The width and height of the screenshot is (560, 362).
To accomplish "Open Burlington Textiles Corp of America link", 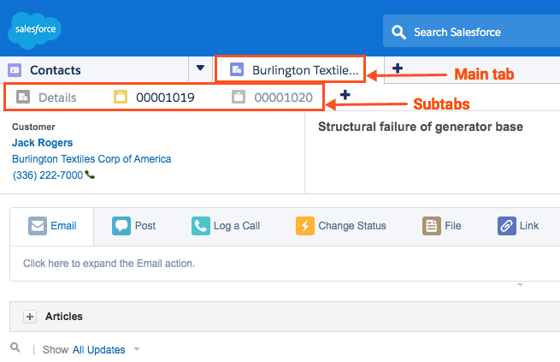I will coord(91,158).
